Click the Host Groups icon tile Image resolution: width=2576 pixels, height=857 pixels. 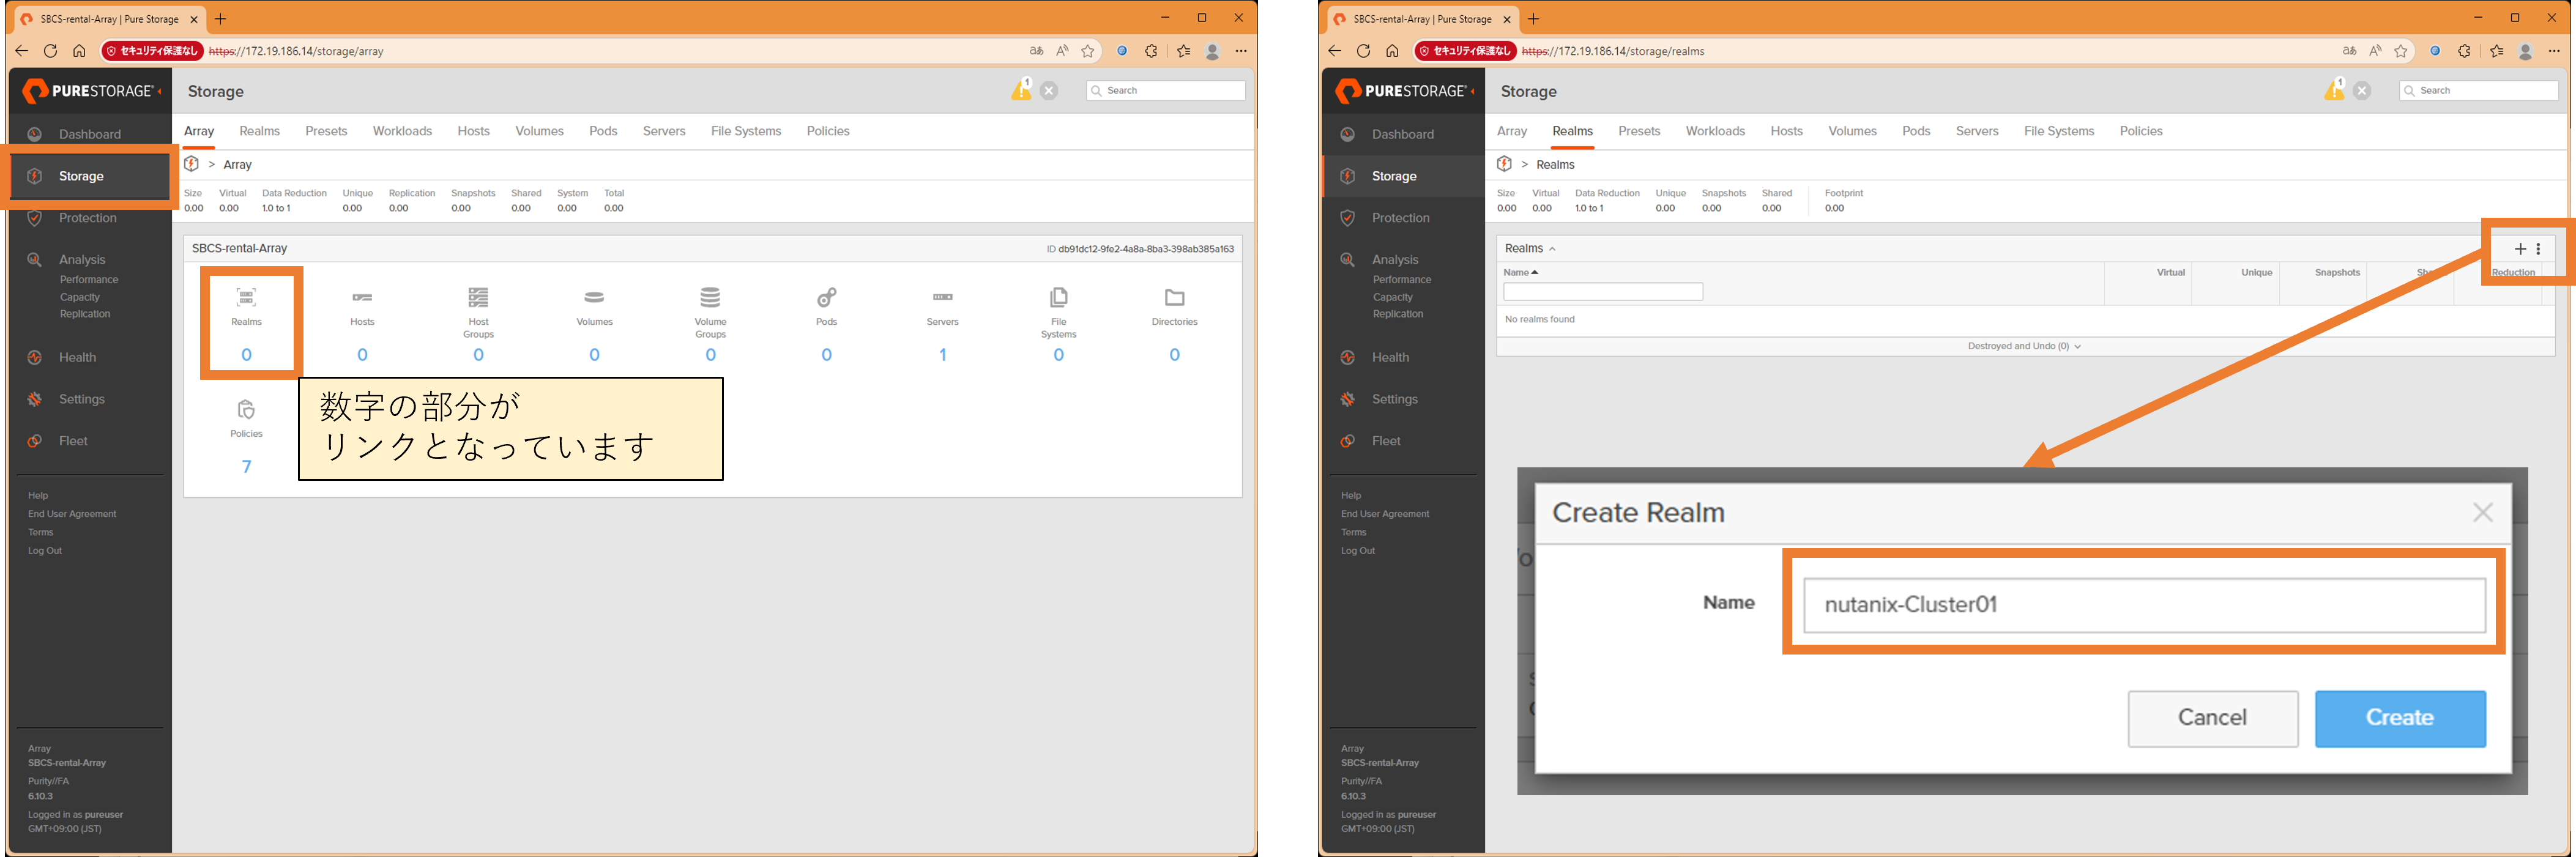[x=478, y=297]
